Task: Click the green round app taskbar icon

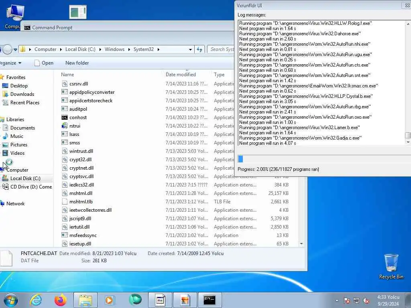Action: [135, 300]
